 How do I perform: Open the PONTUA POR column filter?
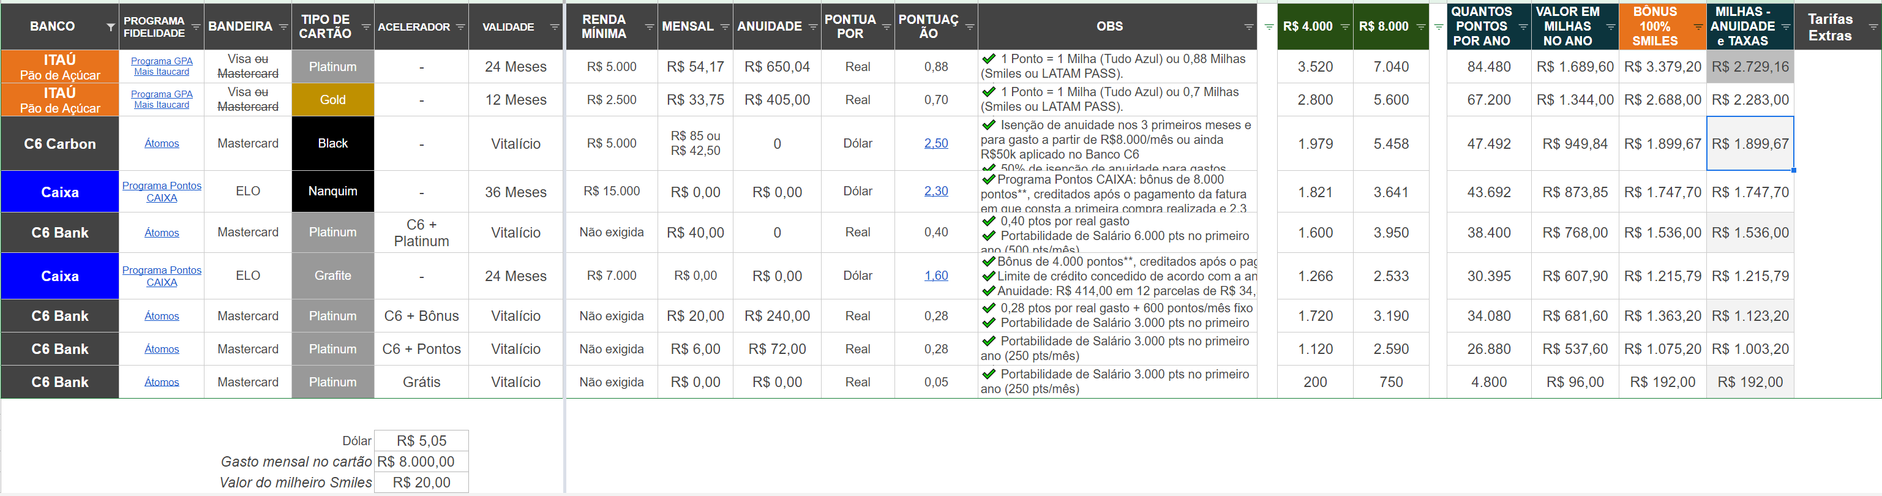[x=887, y=27]
